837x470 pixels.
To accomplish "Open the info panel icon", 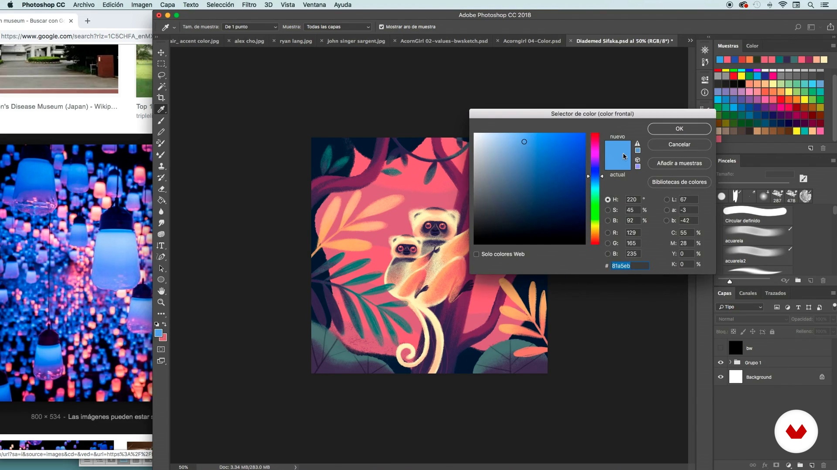I will coord(704,92).
